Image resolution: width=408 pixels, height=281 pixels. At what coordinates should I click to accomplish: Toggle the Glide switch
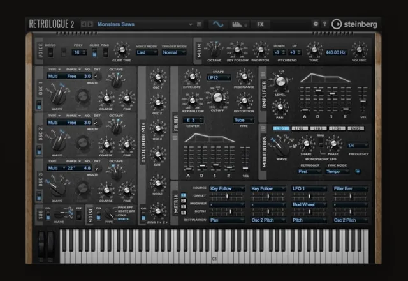(94, 52)
